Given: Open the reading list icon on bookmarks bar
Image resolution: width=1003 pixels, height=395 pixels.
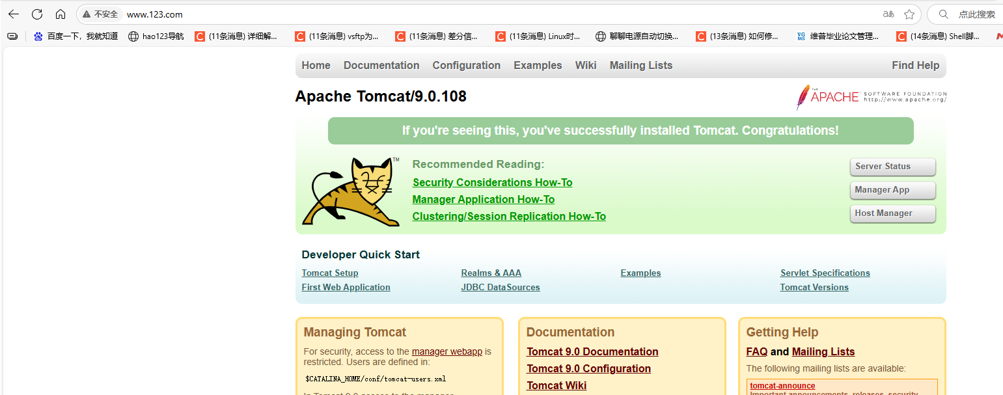Looking at the screenshot, I should click(x=12, y=36).
